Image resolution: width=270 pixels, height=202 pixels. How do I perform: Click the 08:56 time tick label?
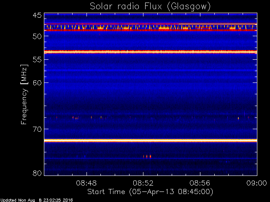pyautogui.click(x=200, y=183)
